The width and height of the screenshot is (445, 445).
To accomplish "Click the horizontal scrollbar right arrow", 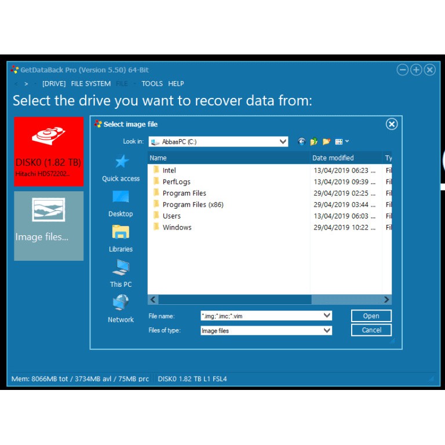I will pyautogui.click(x=386, y=300).
